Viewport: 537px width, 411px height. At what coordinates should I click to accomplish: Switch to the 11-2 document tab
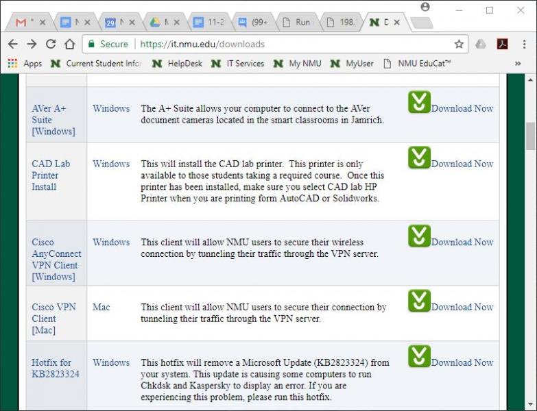(209, 22)
